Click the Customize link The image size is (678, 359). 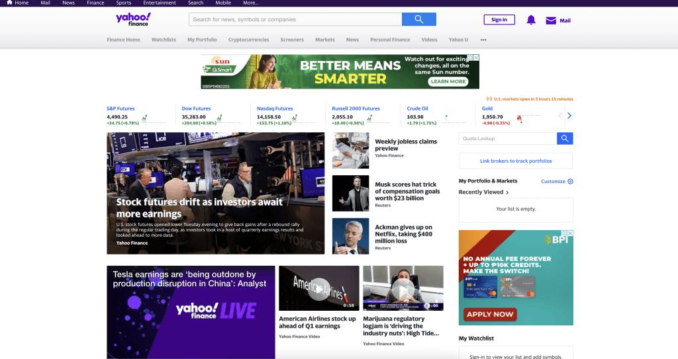coord(553,181)
